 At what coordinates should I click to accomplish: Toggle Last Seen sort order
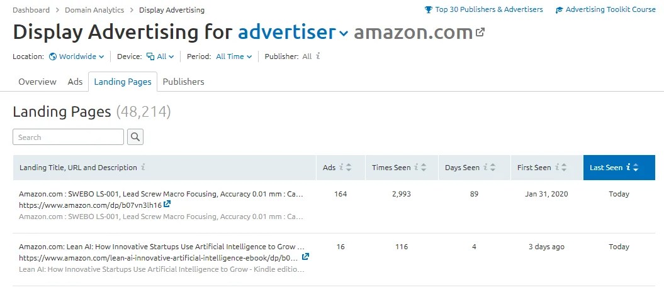point(636,168)
